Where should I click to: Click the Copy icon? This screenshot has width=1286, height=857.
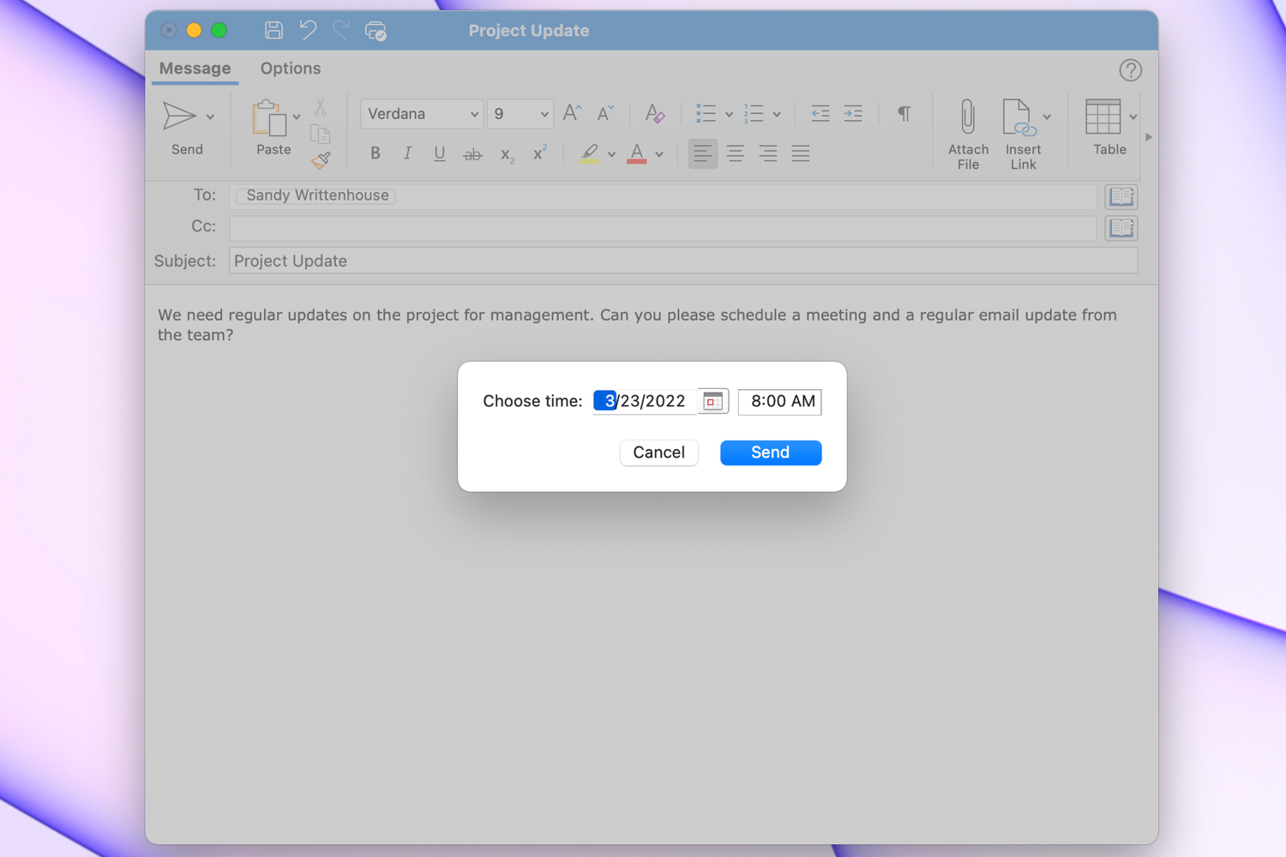pyautogui.click(x=320, y=134)
